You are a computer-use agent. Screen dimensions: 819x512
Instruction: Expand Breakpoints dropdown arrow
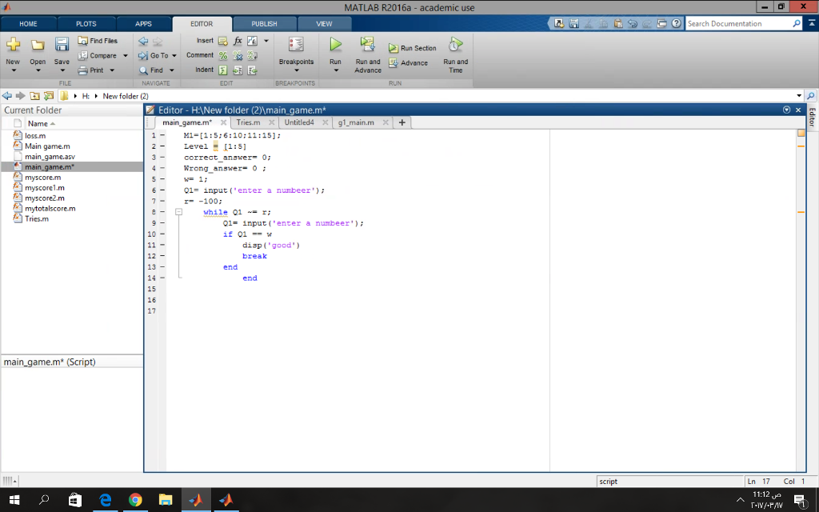[296, 70]
